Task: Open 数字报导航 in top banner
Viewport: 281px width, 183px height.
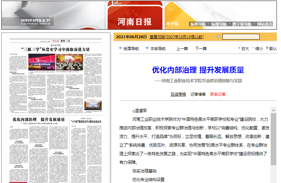Action: click(242, 24)
